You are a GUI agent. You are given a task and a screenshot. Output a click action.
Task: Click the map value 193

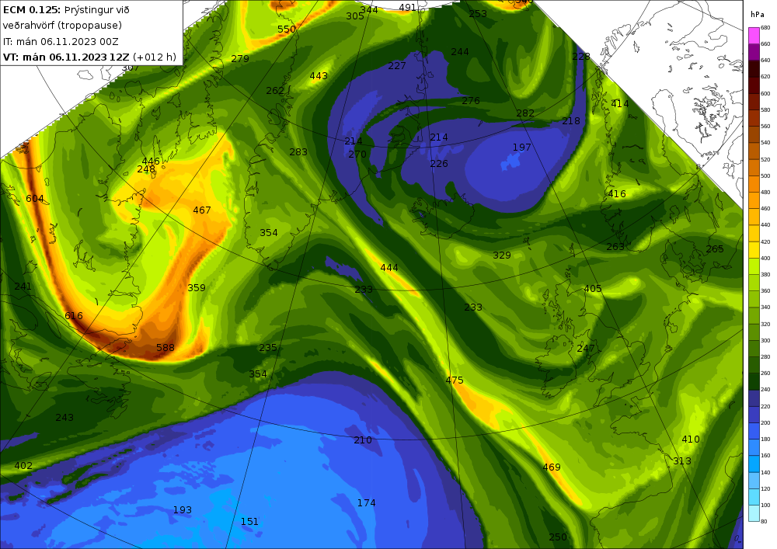[x=183, y=510]
